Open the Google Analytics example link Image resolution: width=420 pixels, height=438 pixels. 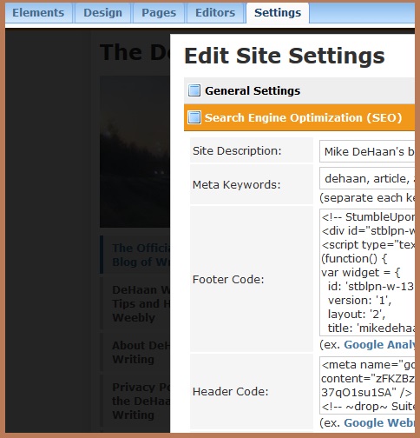(x=379, y=345)
